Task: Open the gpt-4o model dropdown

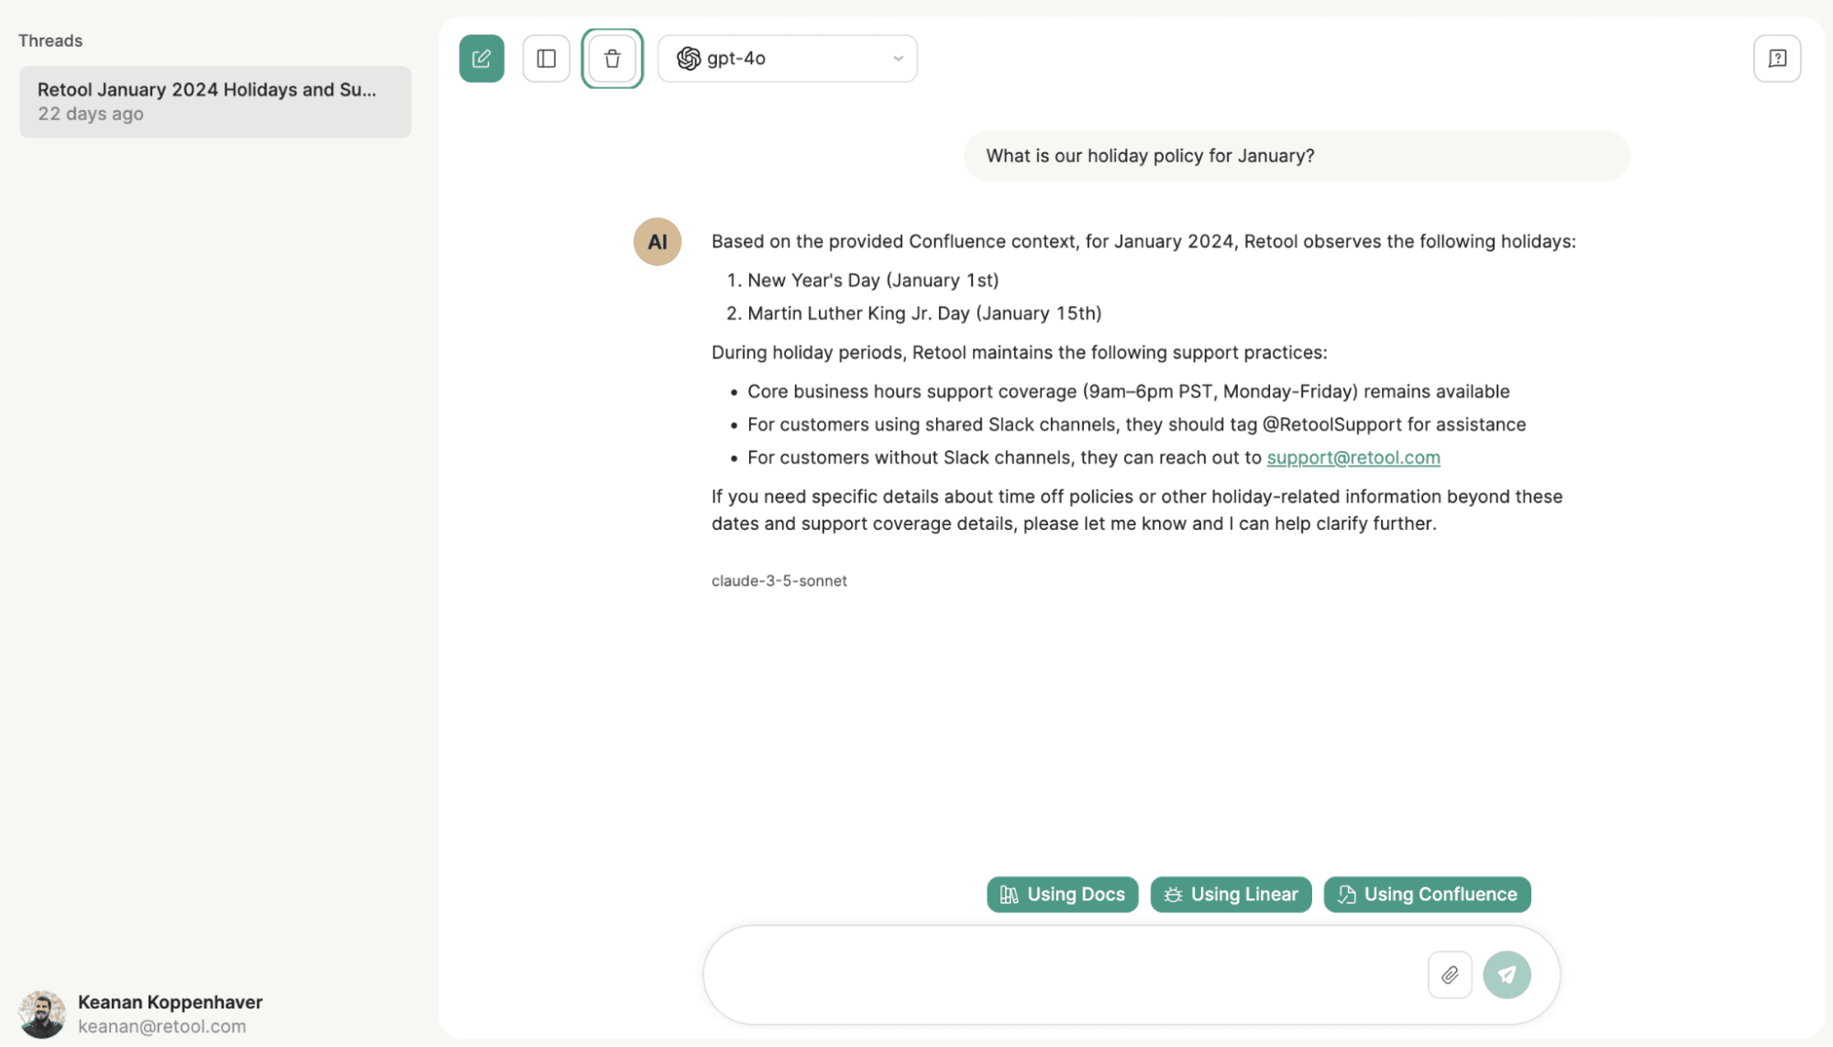Action: pyautogui.click(x=787, y=59)
